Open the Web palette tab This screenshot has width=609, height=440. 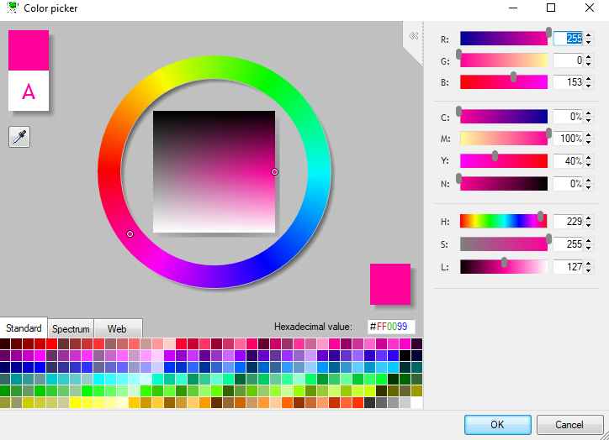tap(117, 329)
